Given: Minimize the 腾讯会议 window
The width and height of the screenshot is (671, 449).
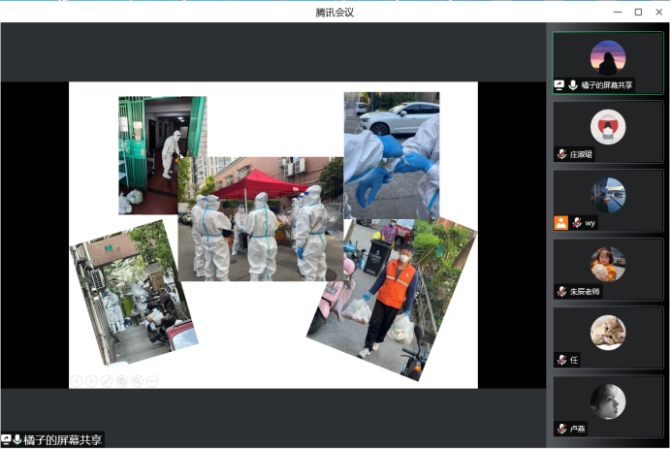Looking at the screenshot, I should (618, 12).
